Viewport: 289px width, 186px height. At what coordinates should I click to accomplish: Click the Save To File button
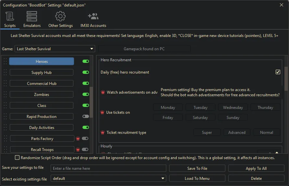pyautogui.click(x=197, y=168)
